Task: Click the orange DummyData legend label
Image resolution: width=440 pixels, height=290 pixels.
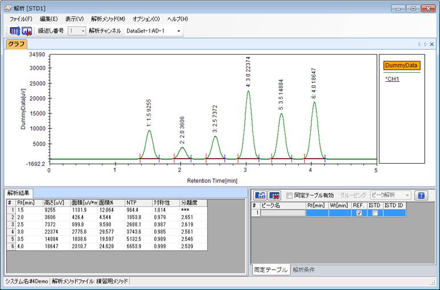Action: click(402, 65)
